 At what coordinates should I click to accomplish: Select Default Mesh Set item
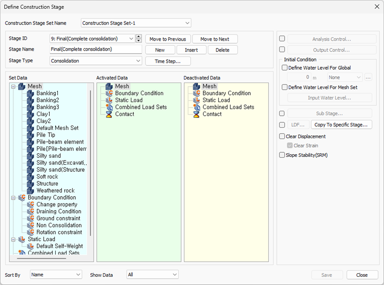pos(57,128)
